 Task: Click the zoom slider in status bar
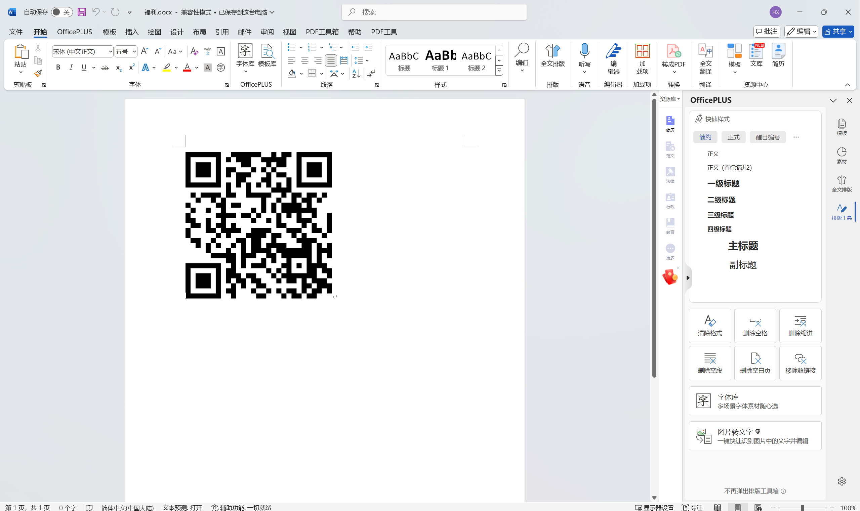point(802,508)
